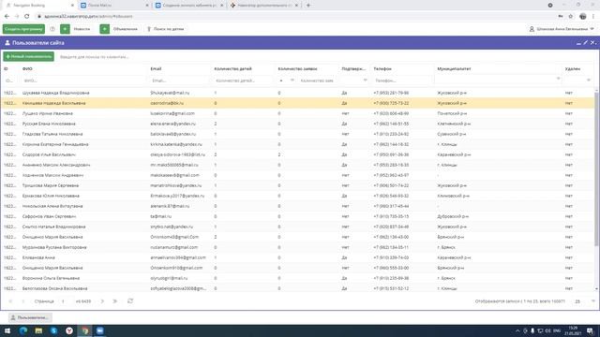Open Поиск по детям search

click(x=166, y=29)
